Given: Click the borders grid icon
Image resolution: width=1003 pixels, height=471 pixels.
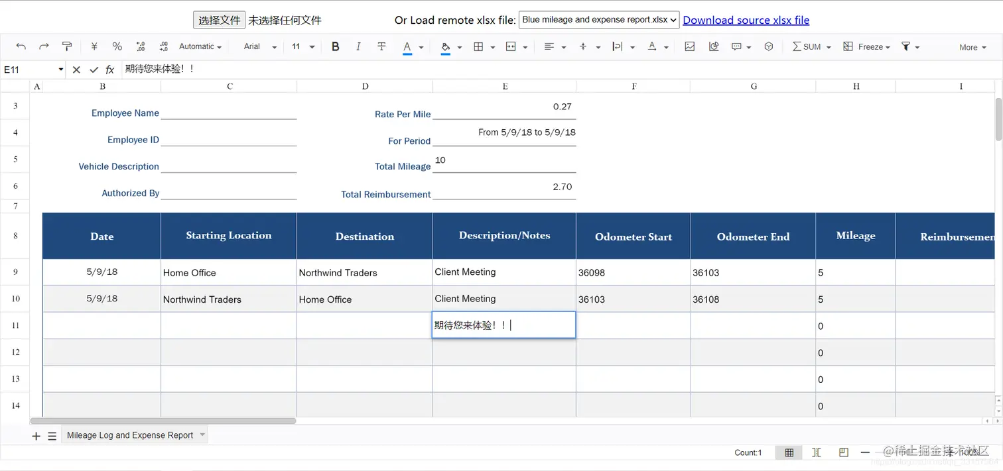Looking at the screenshot, I should click(478, 46).
